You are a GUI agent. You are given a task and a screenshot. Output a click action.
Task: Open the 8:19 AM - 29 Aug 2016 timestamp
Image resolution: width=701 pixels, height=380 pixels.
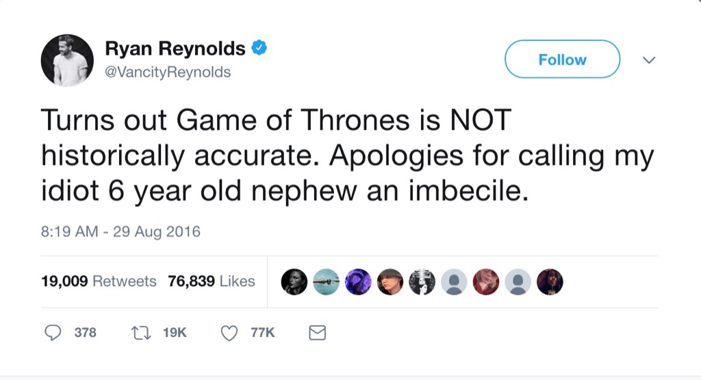pyautogui.click(x=121, y=231)
